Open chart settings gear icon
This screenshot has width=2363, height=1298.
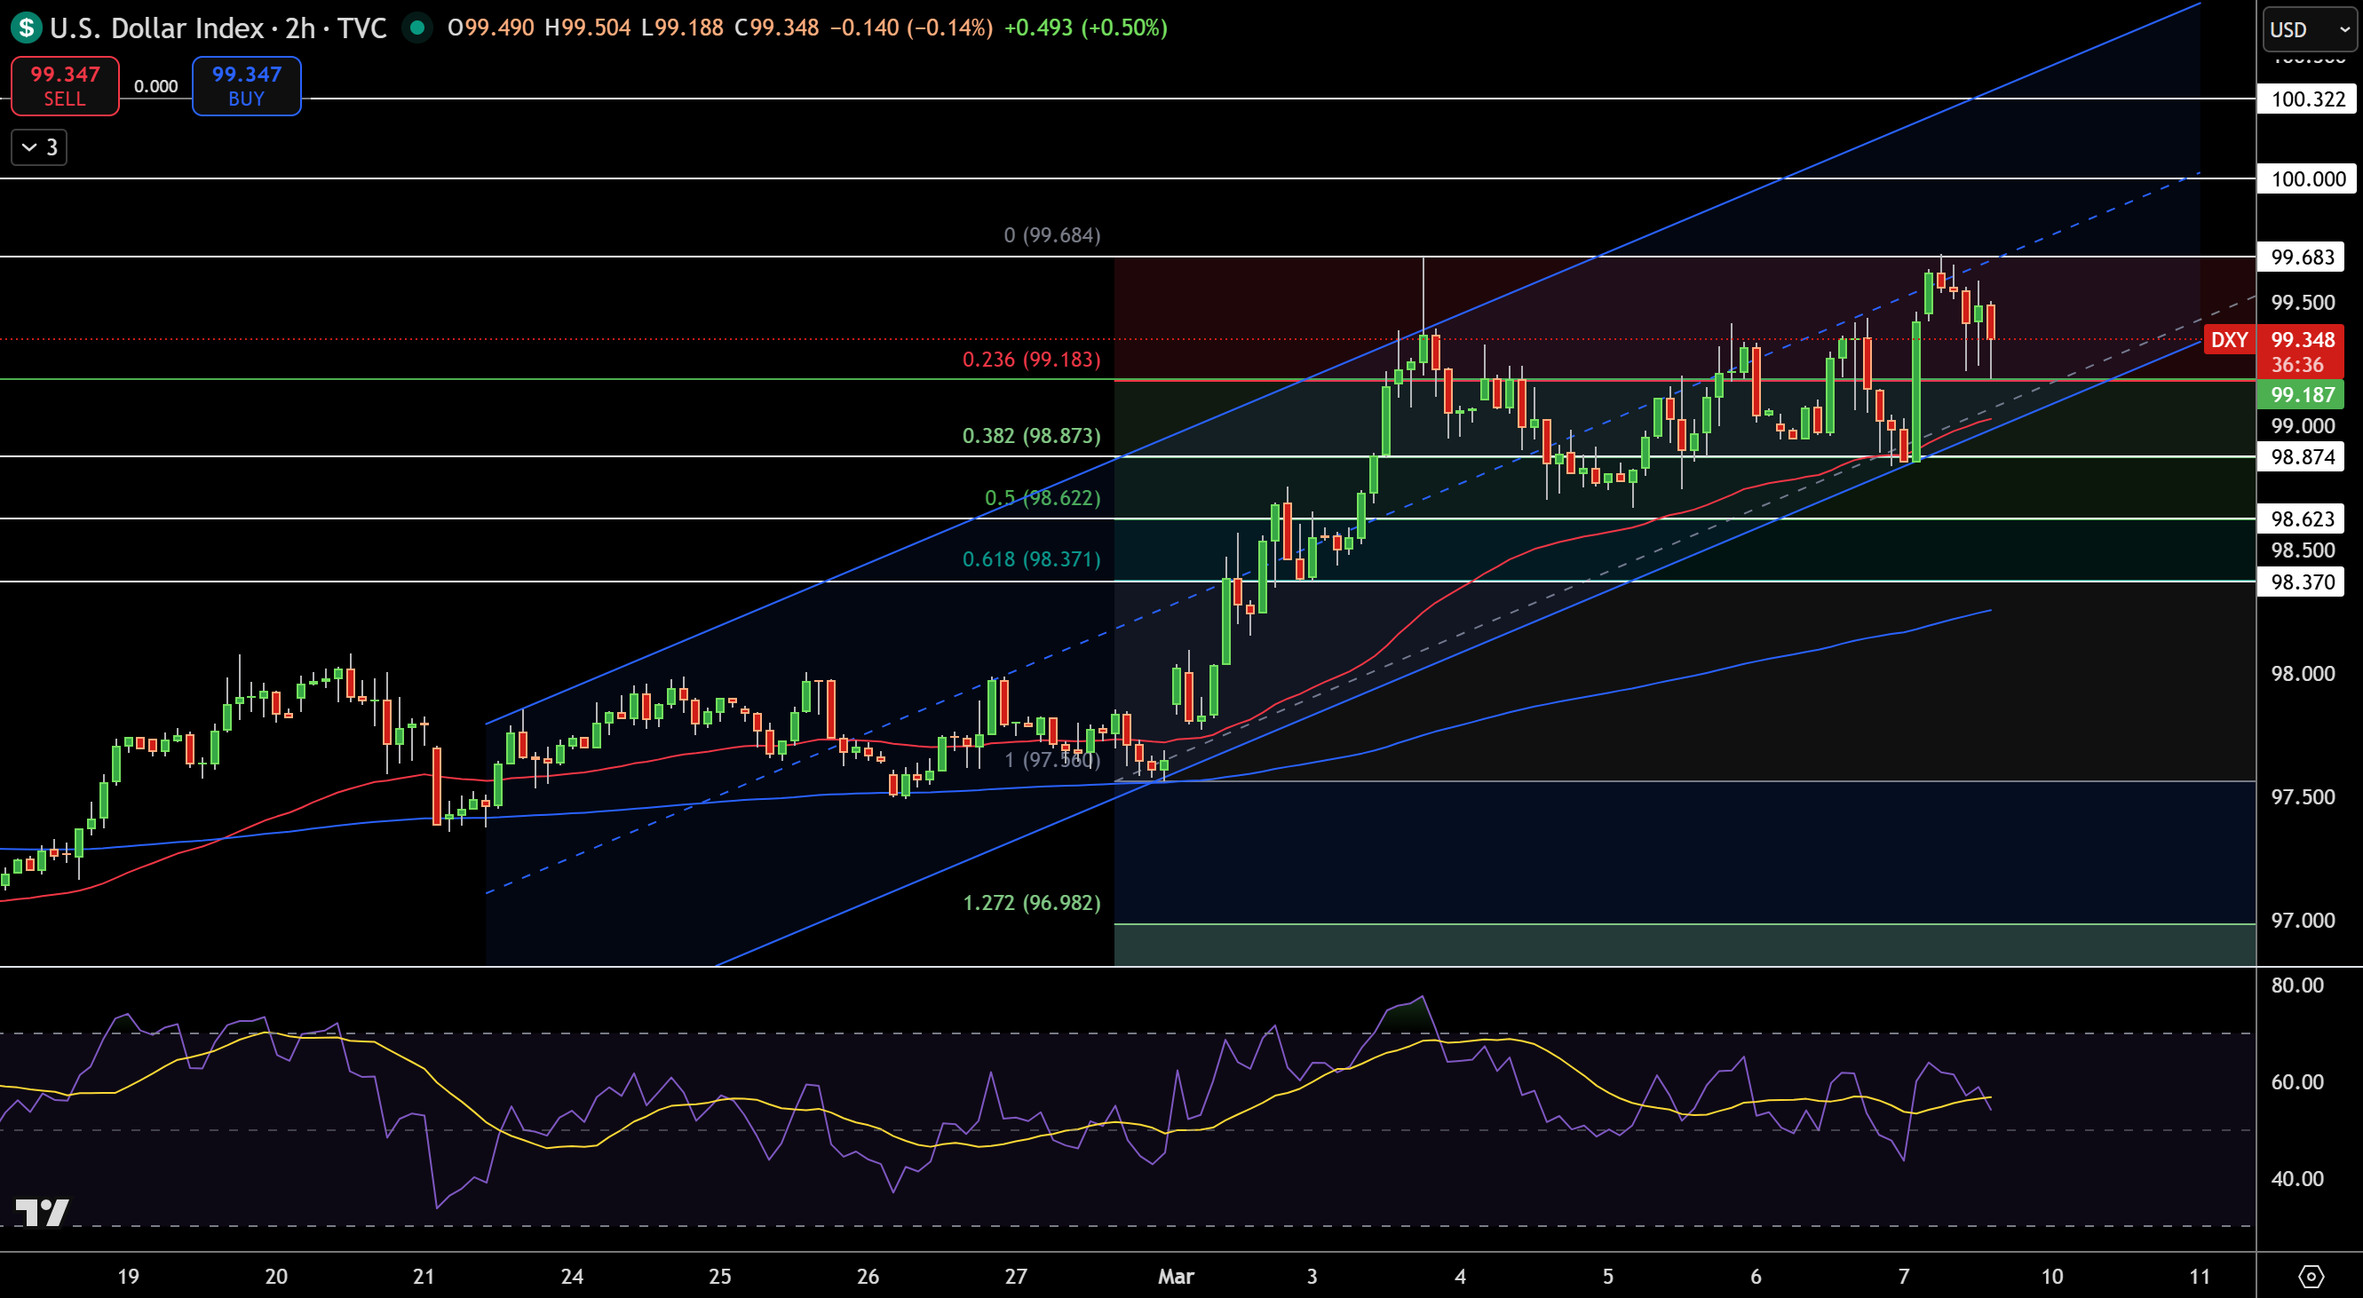coord(2311,1276)
